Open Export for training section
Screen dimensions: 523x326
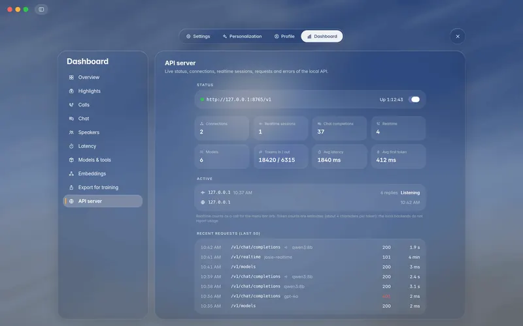tap(103, 187)
